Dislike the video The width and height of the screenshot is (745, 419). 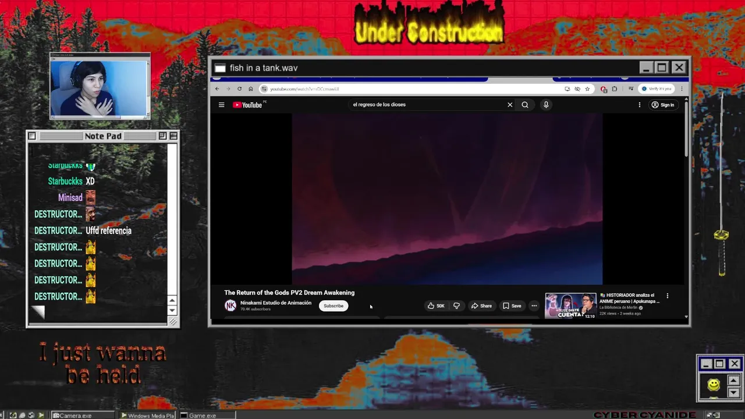click(456, 306)
